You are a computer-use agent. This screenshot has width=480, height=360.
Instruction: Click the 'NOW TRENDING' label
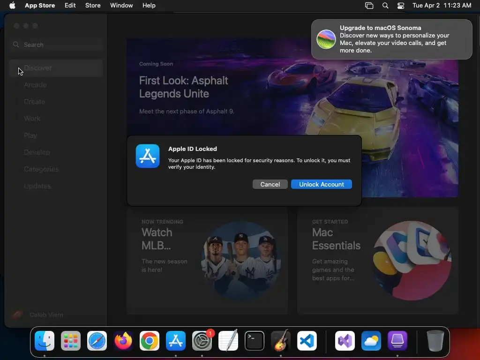tap(162, 222)
